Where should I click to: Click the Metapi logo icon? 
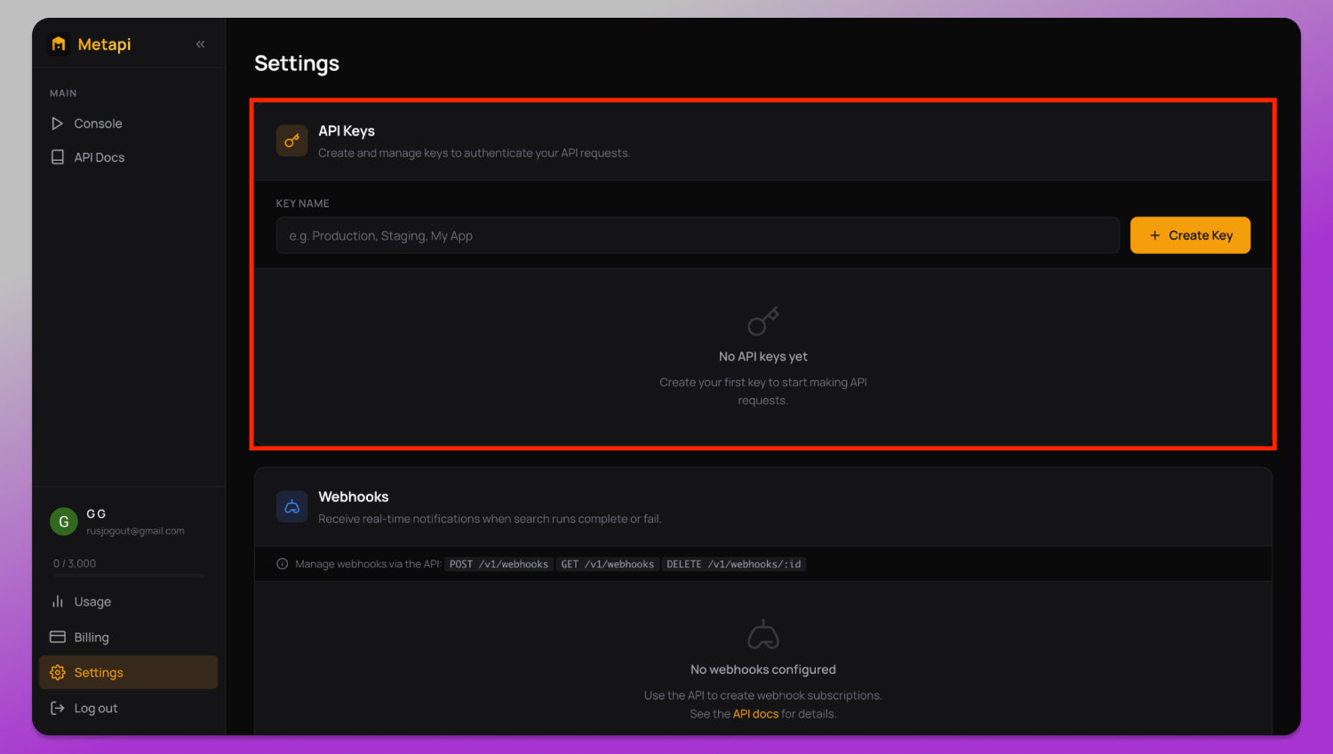(59, 44)
